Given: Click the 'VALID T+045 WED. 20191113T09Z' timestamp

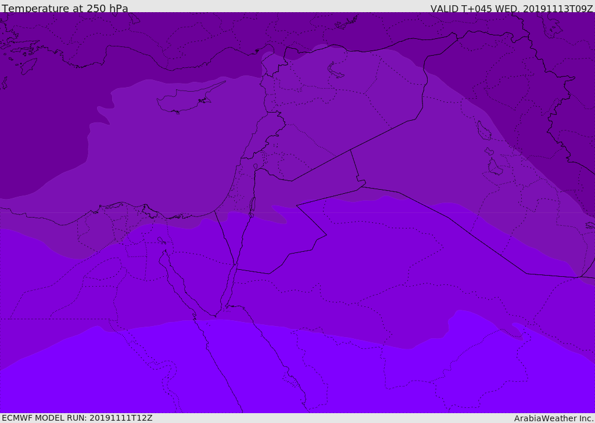Looking at the screenshot, I should 511,8.
